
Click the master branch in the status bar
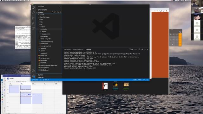point(35,80)
